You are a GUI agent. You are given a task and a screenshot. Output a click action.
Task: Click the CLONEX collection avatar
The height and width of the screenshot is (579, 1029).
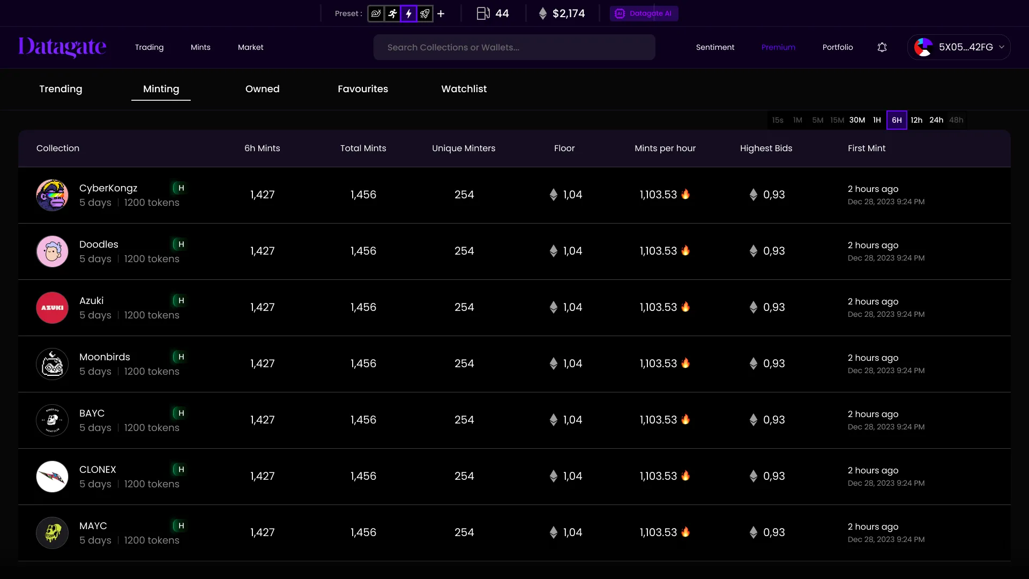[52, 477]
